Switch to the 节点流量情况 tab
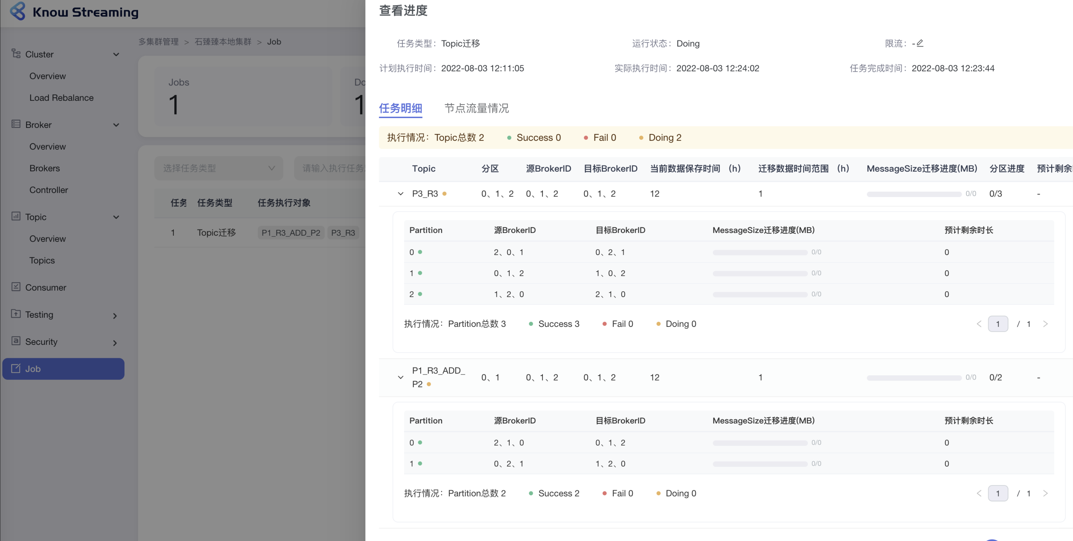1073x541 pixels. 476,108
